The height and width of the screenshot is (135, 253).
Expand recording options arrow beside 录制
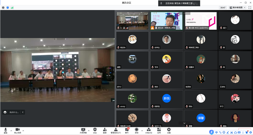pos(142,131)
